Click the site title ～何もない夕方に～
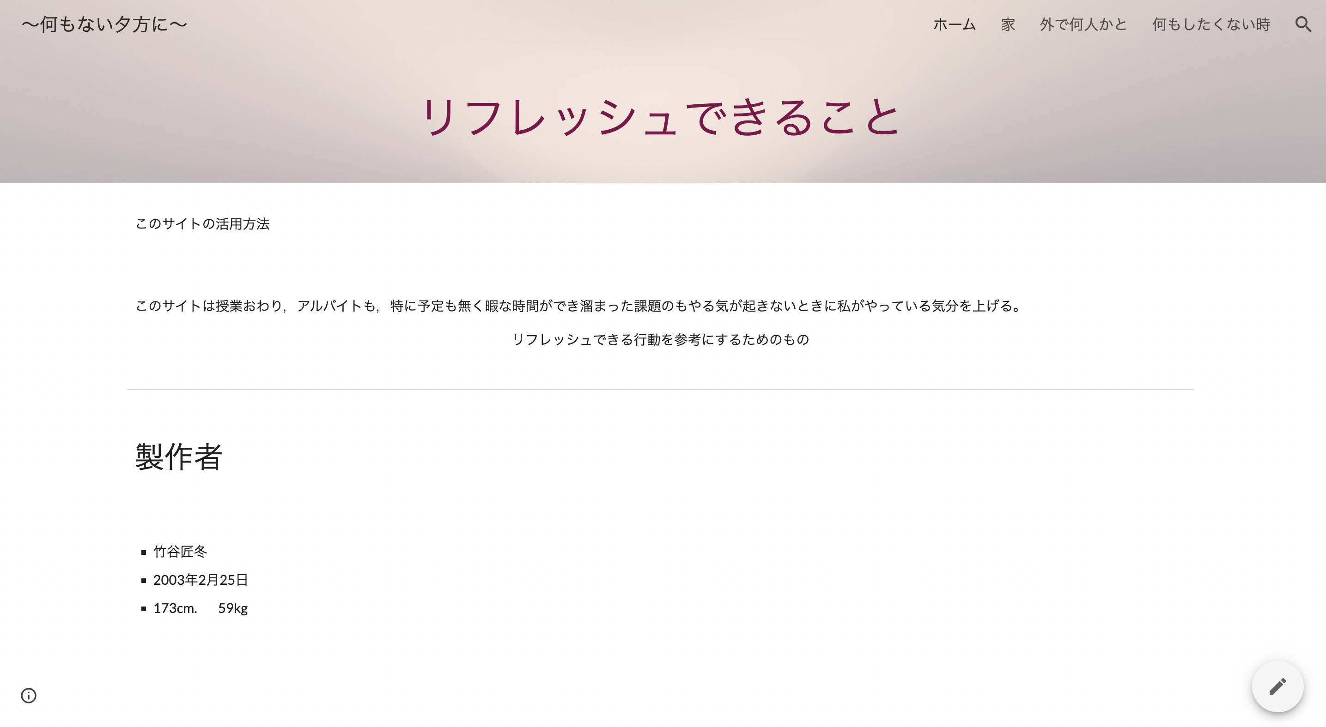Screen dimensions: 1326x727 (x=104, y=24)
